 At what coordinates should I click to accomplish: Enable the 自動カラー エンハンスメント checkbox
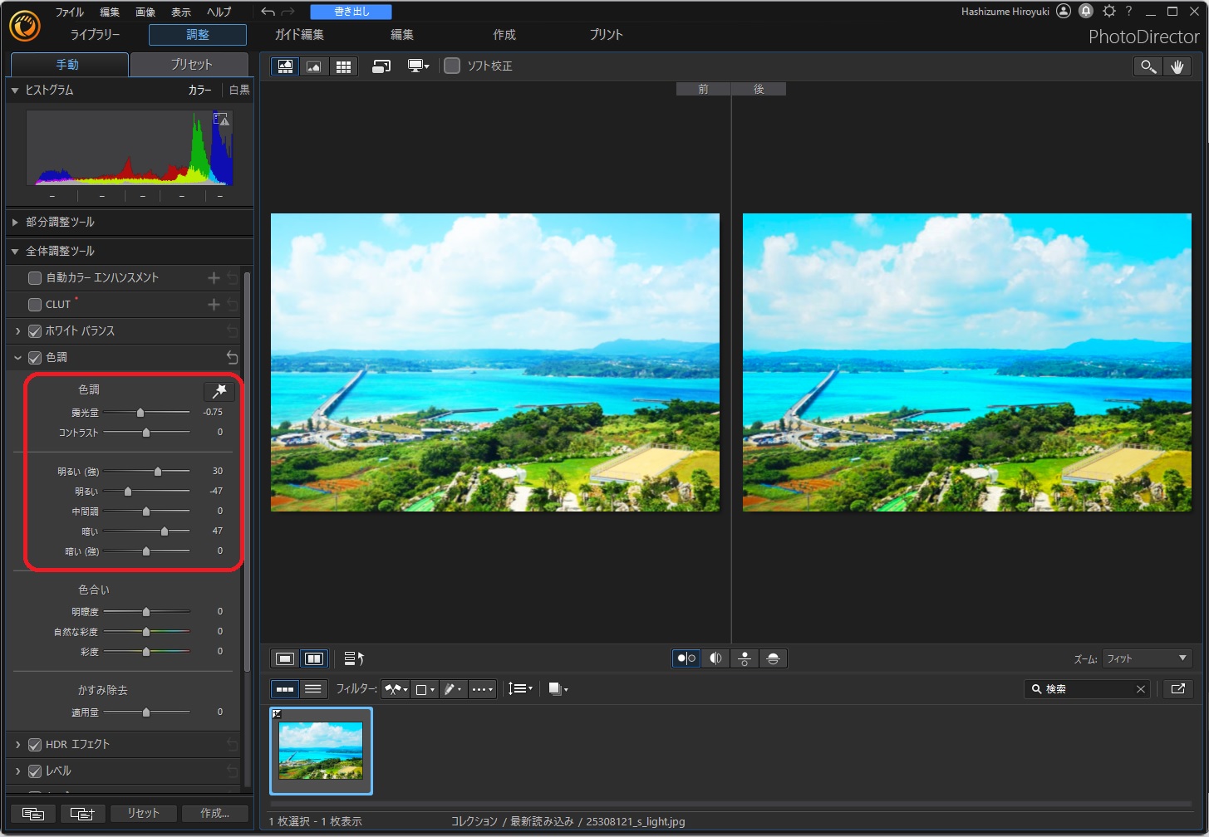(x=35, y=278)
